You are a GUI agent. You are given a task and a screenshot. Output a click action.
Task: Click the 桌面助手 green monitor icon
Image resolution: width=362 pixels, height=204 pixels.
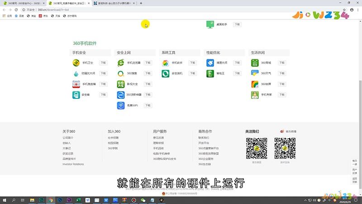(210, 24)
